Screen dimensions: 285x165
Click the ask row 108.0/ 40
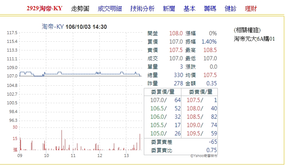click(202, 108)
